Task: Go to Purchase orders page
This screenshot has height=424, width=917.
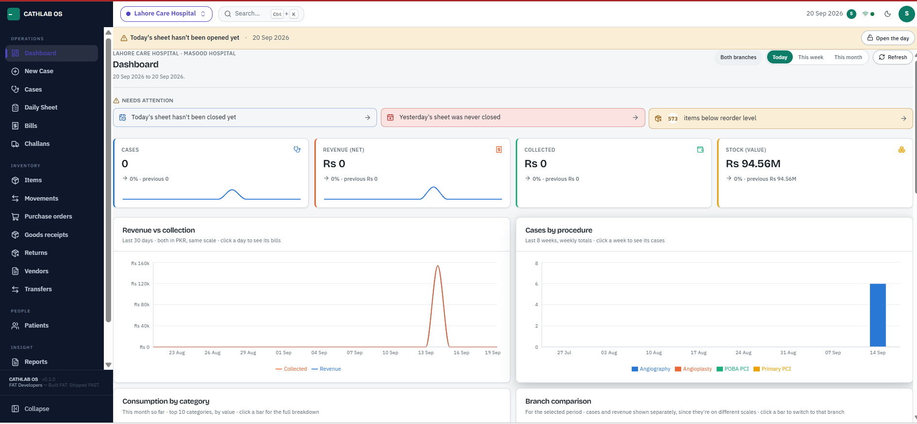Action: click(x=51, y=217)
